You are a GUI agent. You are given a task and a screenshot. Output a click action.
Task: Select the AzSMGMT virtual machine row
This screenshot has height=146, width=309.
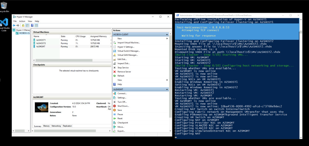click(x=72, y=46)
